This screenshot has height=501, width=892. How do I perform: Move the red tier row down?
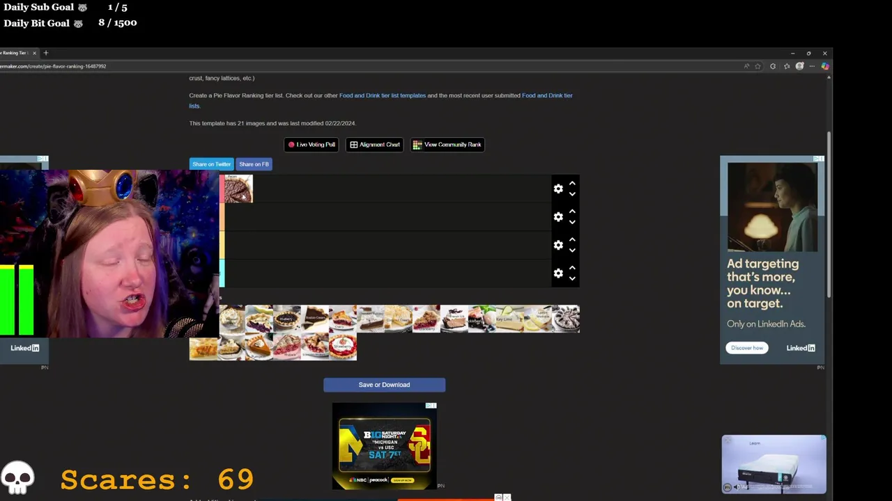(x=572, y=194)
